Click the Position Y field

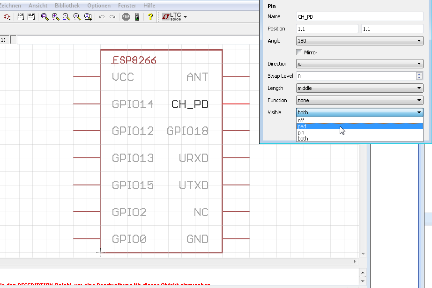click(392, 29)
